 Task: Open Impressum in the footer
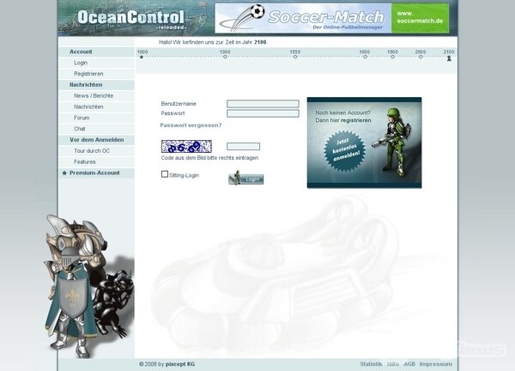click(x=436, y=364)
